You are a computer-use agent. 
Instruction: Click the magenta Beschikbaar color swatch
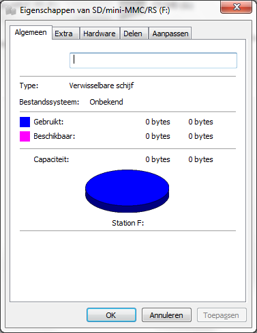25,136
